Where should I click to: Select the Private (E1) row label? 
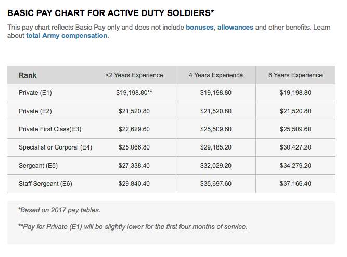35,93
